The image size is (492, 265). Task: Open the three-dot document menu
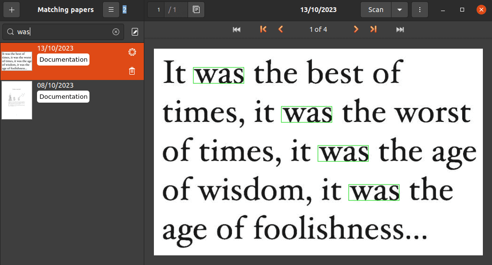[x=419, y=10]
